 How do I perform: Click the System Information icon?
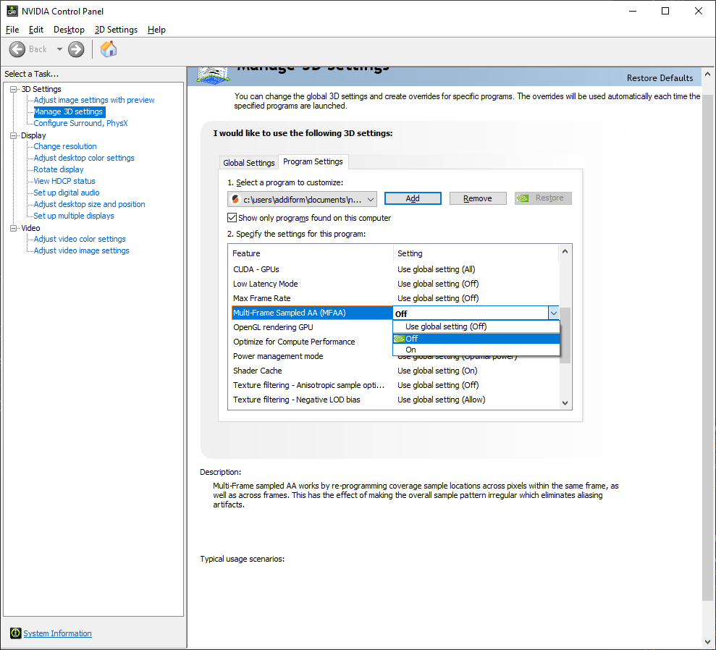tap(15, 633)
